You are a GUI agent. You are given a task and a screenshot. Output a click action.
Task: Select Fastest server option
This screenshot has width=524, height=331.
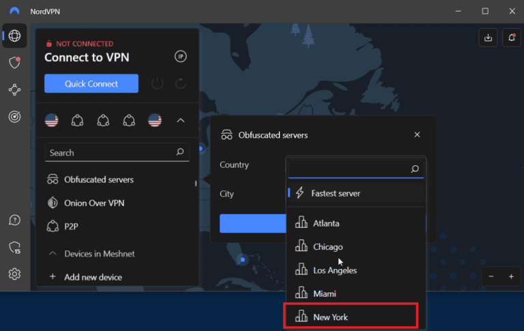pos(335,193)
